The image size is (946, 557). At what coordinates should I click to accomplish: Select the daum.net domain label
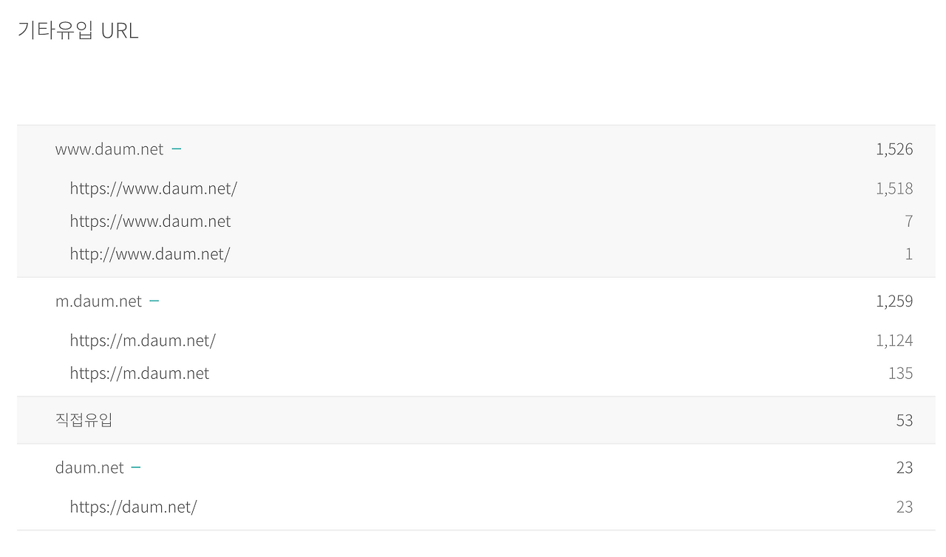(89, 467)
